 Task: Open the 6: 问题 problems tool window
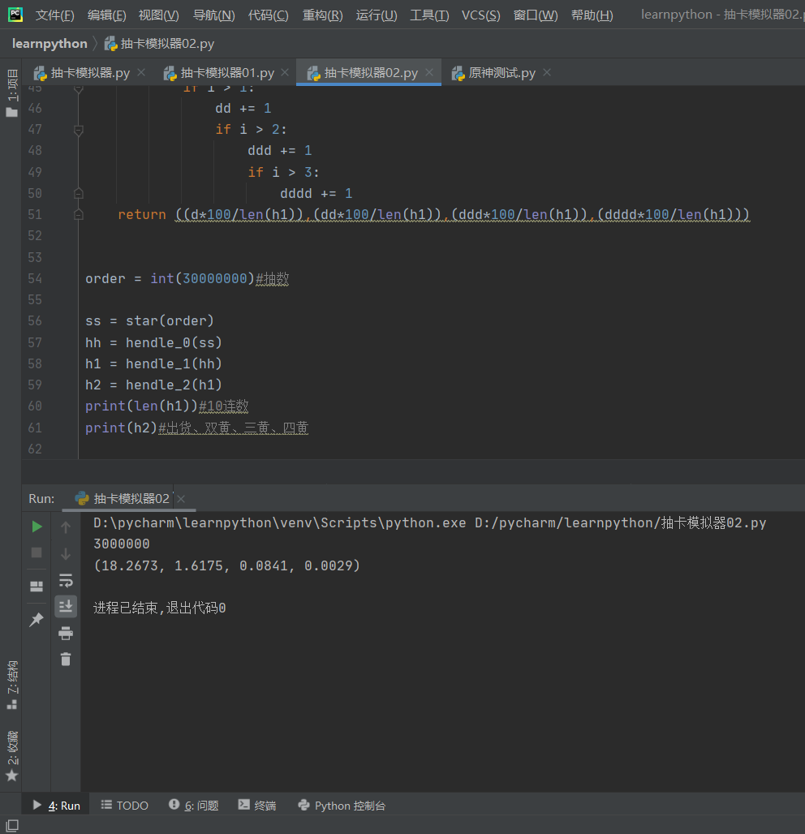coord(194,806)
